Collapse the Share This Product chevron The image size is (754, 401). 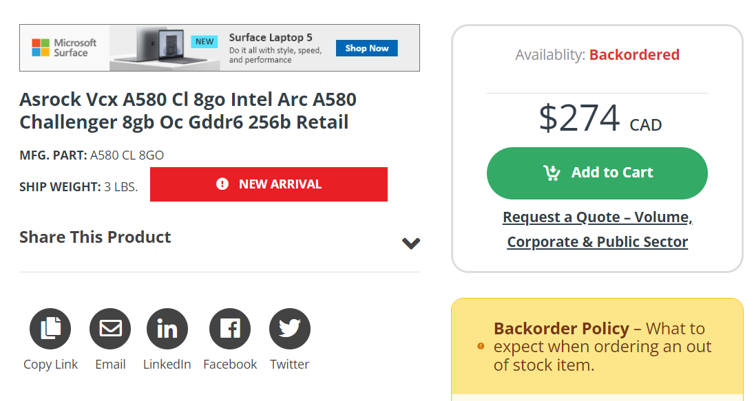click(410, 243)
